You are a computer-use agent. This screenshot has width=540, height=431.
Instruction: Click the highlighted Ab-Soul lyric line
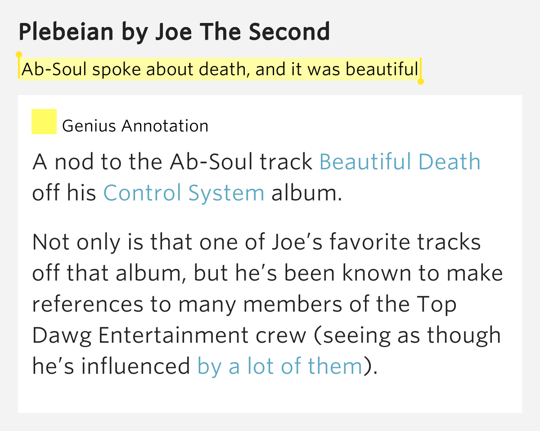click(x=220, y=69)
